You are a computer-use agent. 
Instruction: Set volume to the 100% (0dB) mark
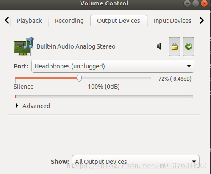click(104, 78)
